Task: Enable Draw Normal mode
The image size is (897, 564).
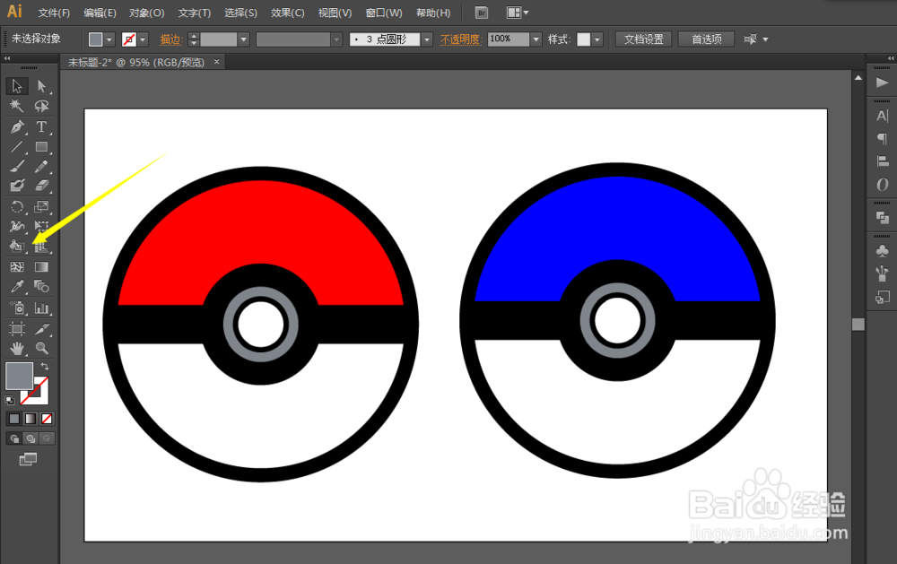Action: pos(14,438)
